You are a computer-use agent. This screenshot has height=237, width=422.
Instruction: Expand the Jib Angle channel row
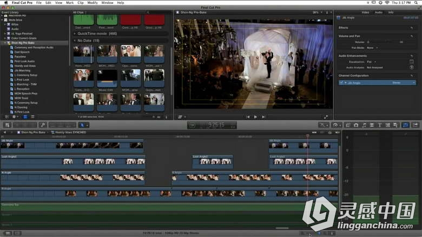pyautogui.click(x=346, y=83)
